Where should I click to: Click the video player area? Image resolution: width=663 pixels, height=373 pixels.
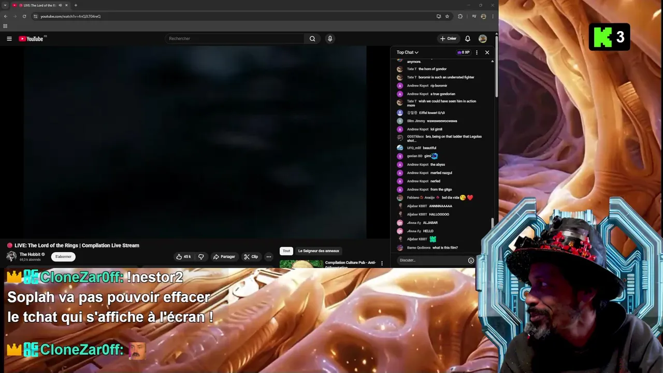click(x=195, y=142)
